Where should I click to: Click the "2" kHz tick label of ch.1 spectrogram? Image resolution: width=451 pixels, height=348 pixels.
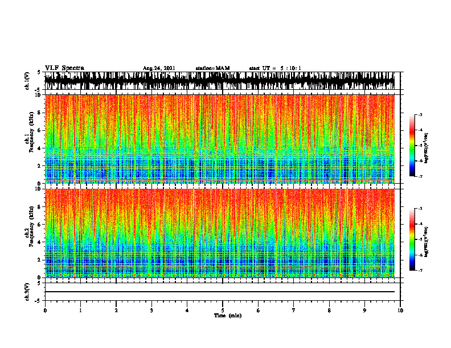click(40, 165)
